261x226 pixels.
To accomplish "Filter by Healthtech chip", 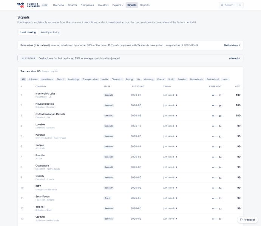I will 47,79.
